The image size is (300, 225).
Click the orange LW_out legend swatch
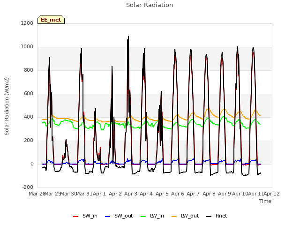click(174, 217)
